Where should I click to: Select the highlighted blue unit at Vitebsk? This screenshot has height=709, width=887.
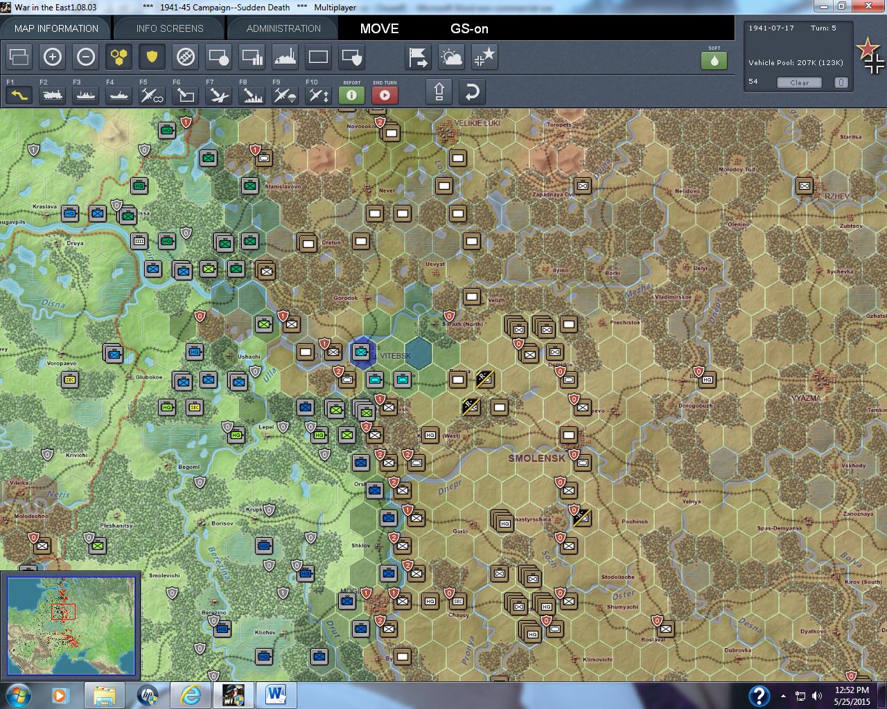tap(361, 352)
